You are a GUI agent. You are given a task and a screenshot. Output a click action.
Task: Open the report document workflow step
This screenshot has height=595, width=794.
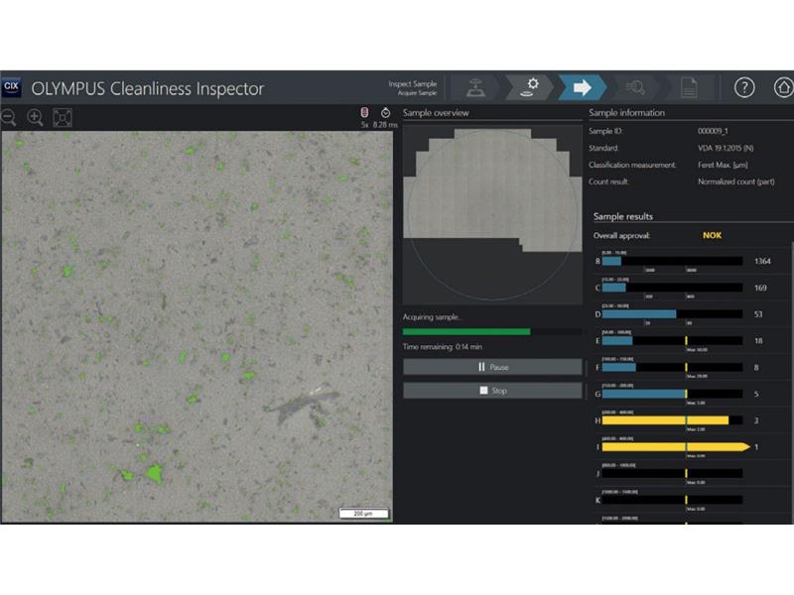[x=689, y=87]
